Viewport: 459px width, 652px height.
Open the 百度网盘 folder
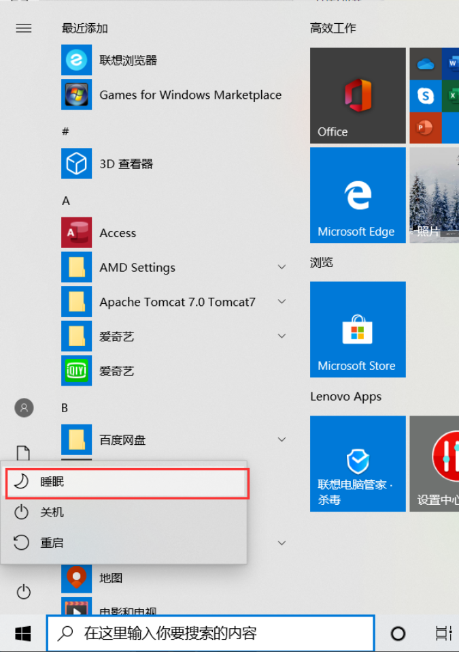click(174, 440)
